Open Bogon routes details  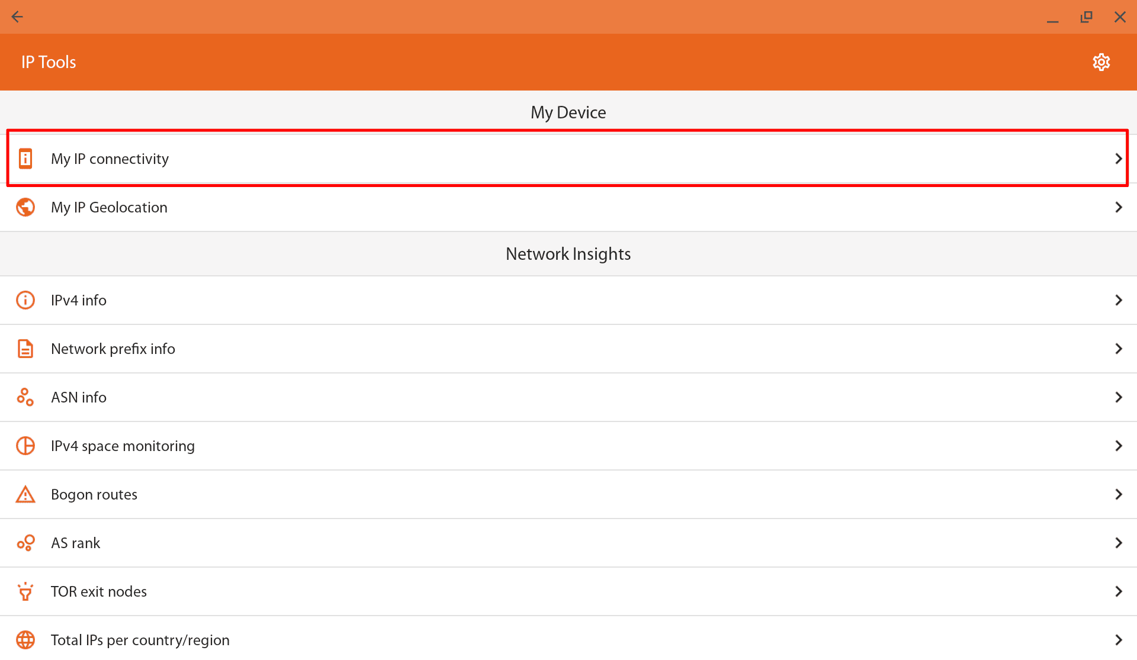(x=1119, y=494)
